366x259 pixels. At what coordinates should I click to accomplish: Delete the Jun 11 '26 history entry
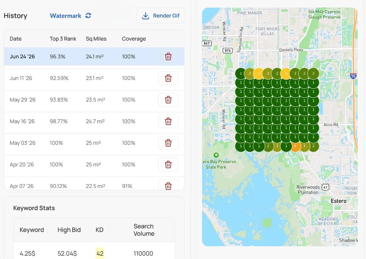pyautogui.click(x=168, y=78)
